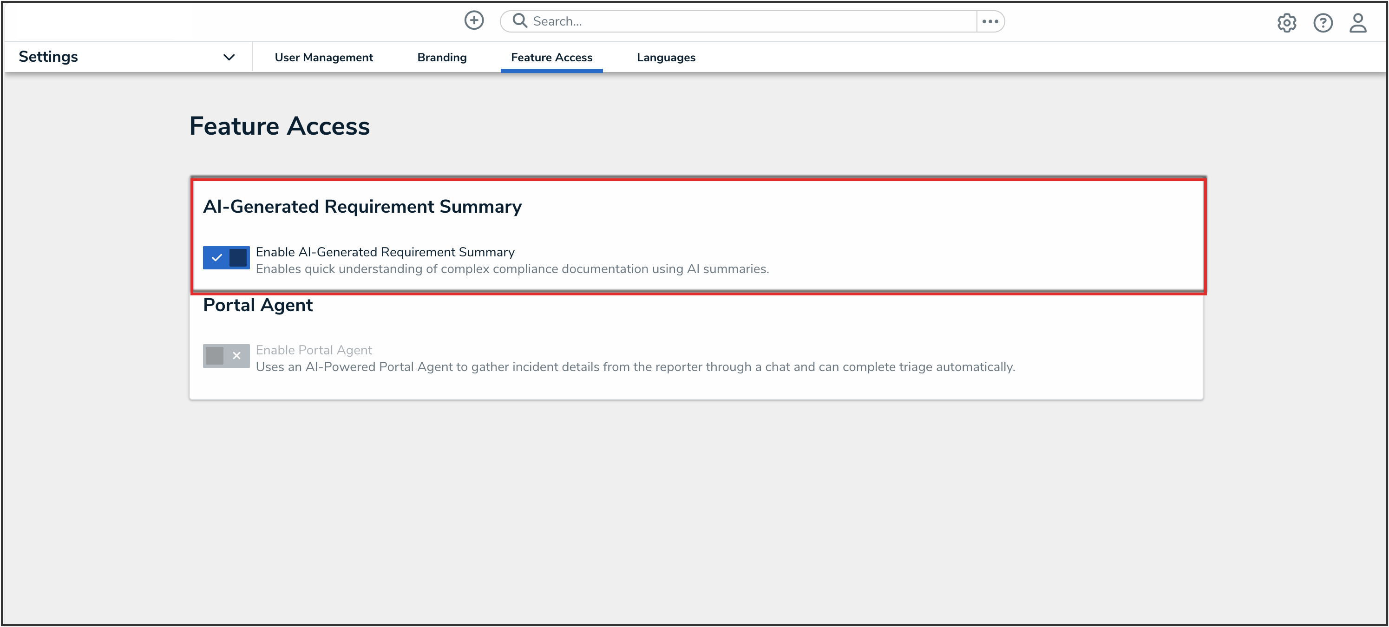Image resolution: width=1389 pixels, height=627 pixels.
Task: Click the Enable Portal Agent label
Action: pos(314,350)
